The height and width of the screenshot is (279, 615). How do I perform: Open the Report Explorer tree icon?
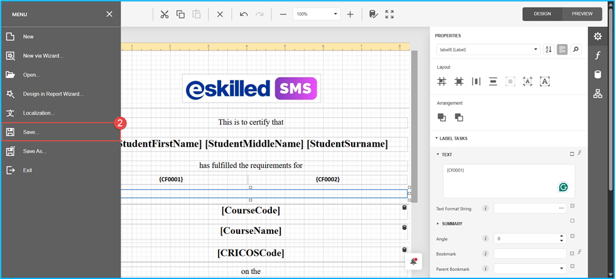[597, 94]
